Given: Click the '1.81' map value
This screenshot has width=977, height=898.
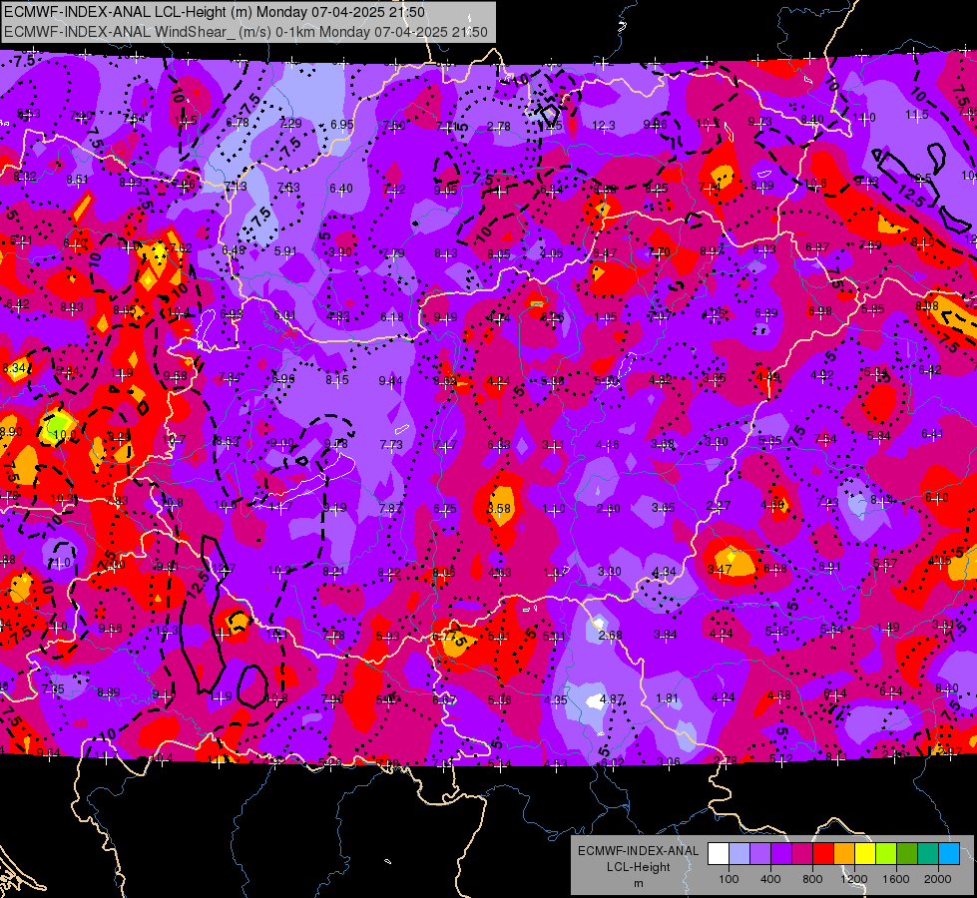Looking at the screenshot, I should click(x=667, y=698).
